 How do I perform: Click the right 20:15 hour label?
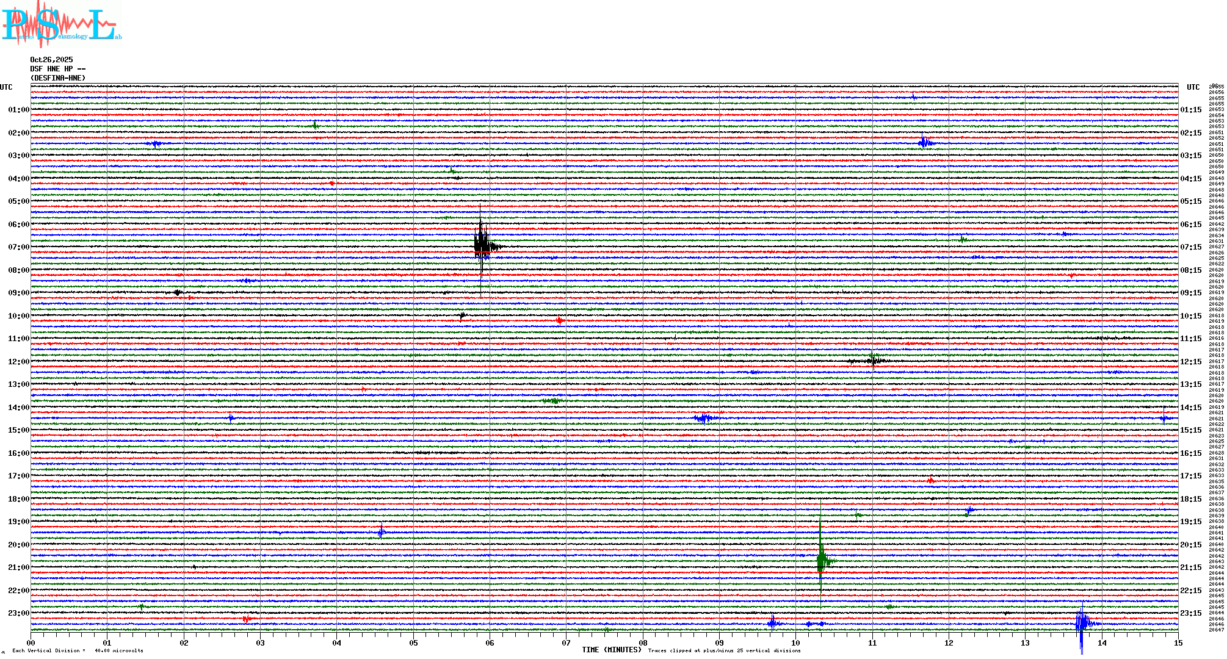pos(1190,545)
